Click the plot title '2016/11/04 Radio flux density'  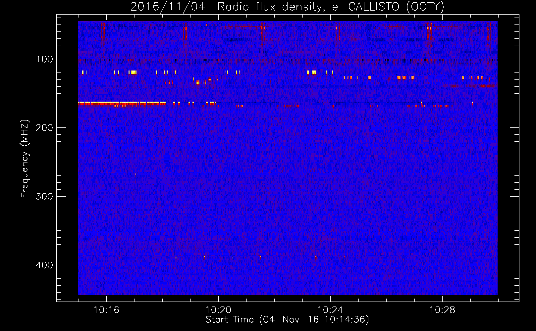pyautogui.click(x=287, y=7)
